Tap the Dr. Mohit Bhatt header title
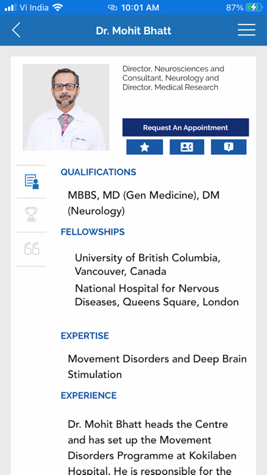 point(133,31)
